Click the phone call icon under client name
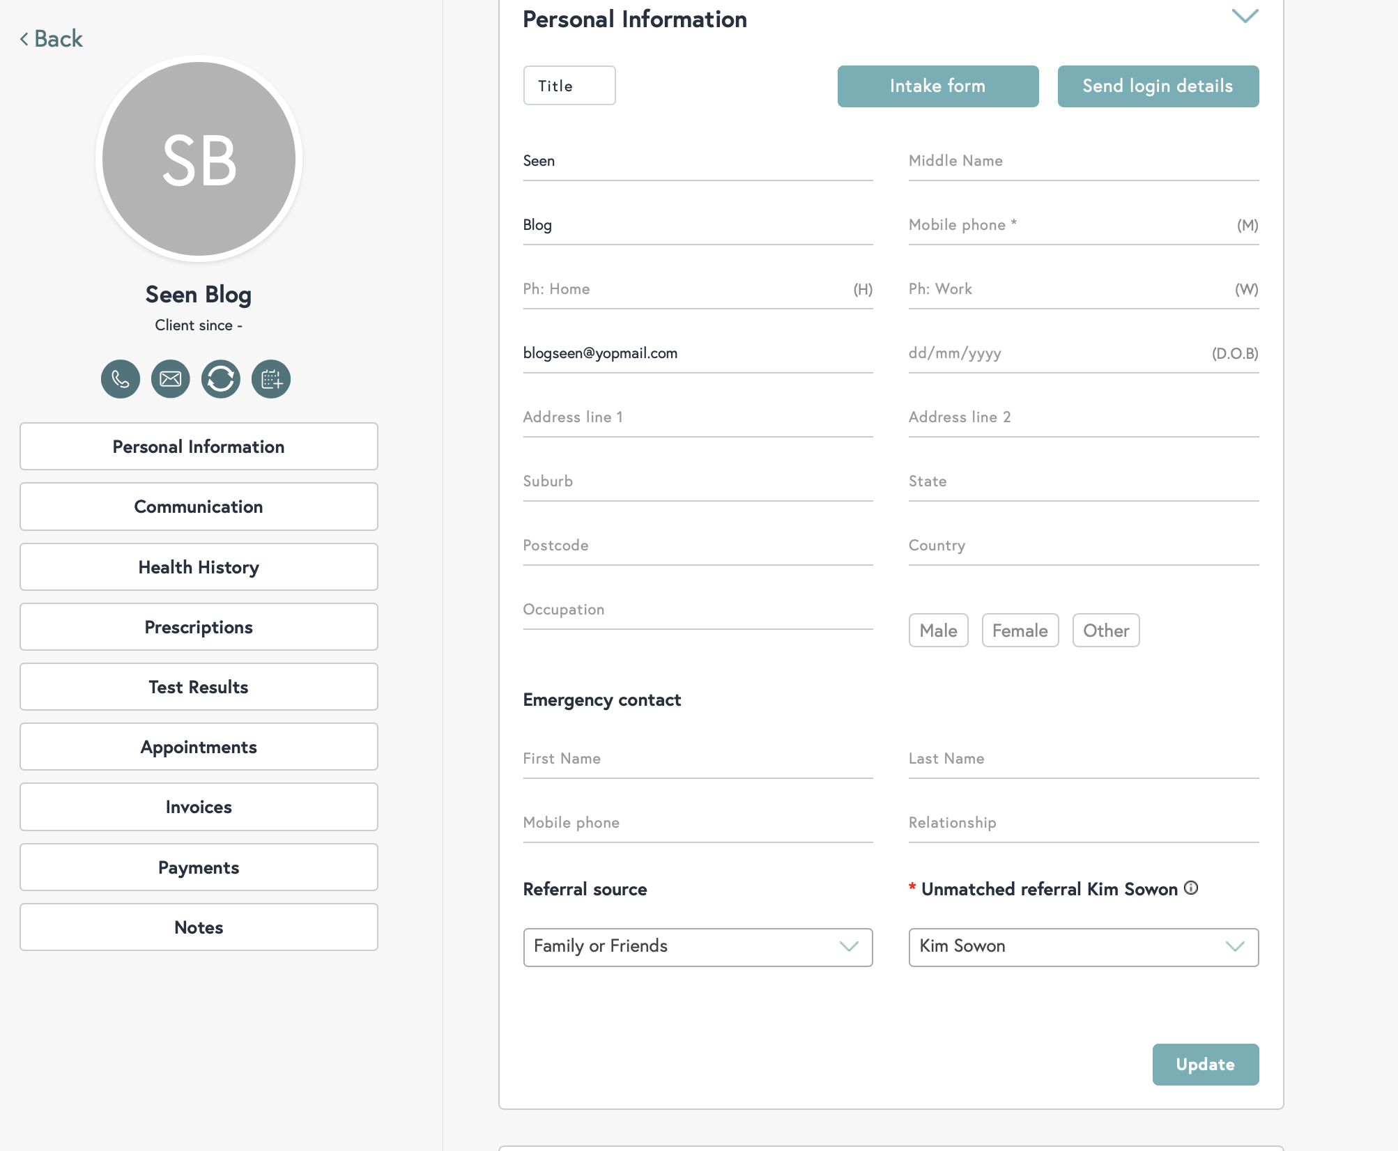The height and width of the screenshot is (1151, 1398). click(x=120, y=379)
